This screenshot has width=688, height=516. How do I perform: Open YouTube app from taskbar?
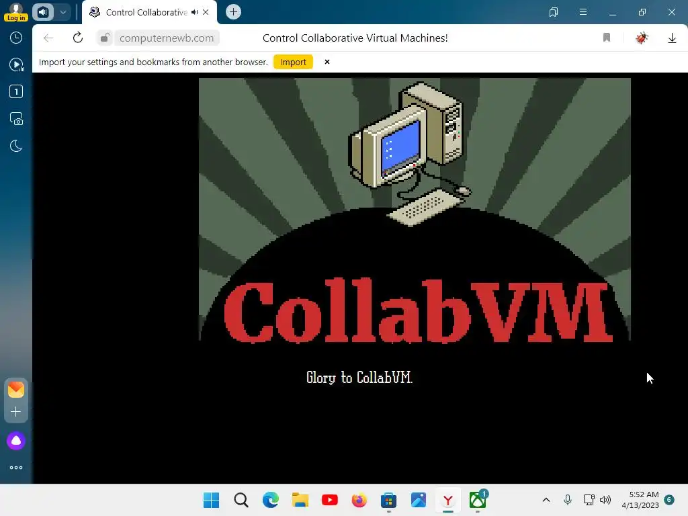point(329,500)
